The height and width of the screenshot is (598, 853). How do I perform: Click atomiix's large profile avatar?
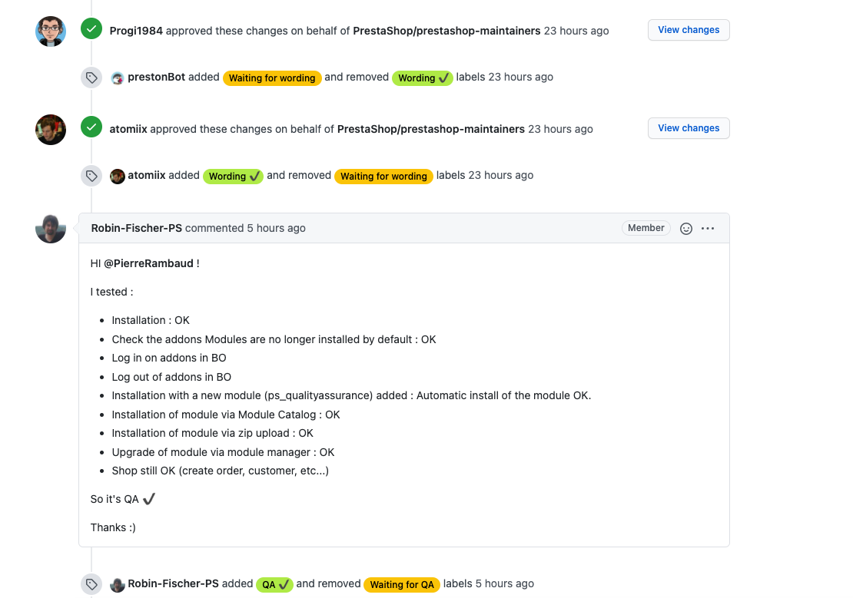coord(51,130)
